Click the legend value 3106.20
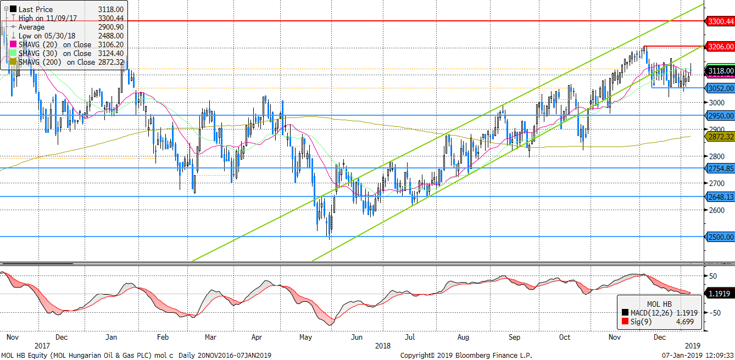The height and width of the screenshot is (360, 735). pos(110,44)
